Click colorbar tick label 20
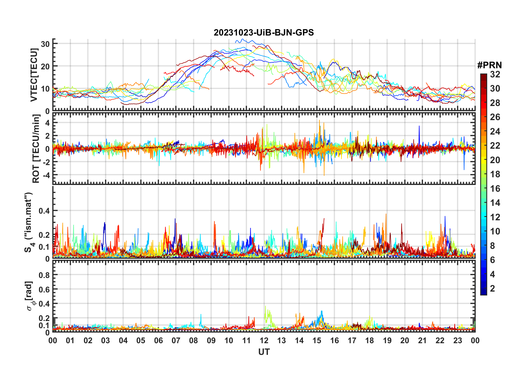 (x=495, y=160)
